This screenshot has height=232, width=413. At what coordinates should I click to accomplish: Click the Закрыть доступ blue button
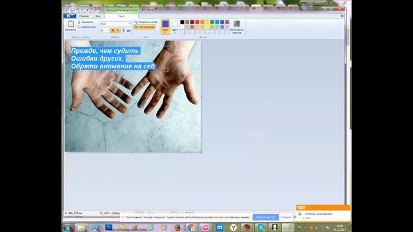pos(266,217)
